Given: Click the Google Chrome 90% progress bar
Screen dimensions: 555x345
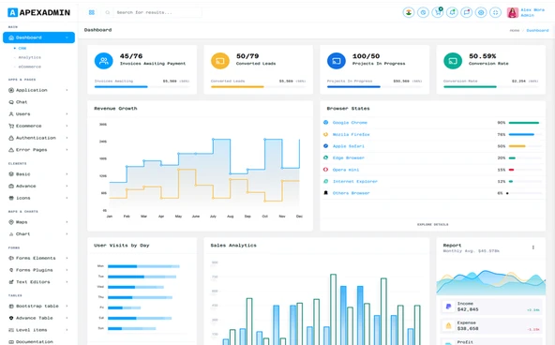Looking at the screenshot, I should coord(525,123).
